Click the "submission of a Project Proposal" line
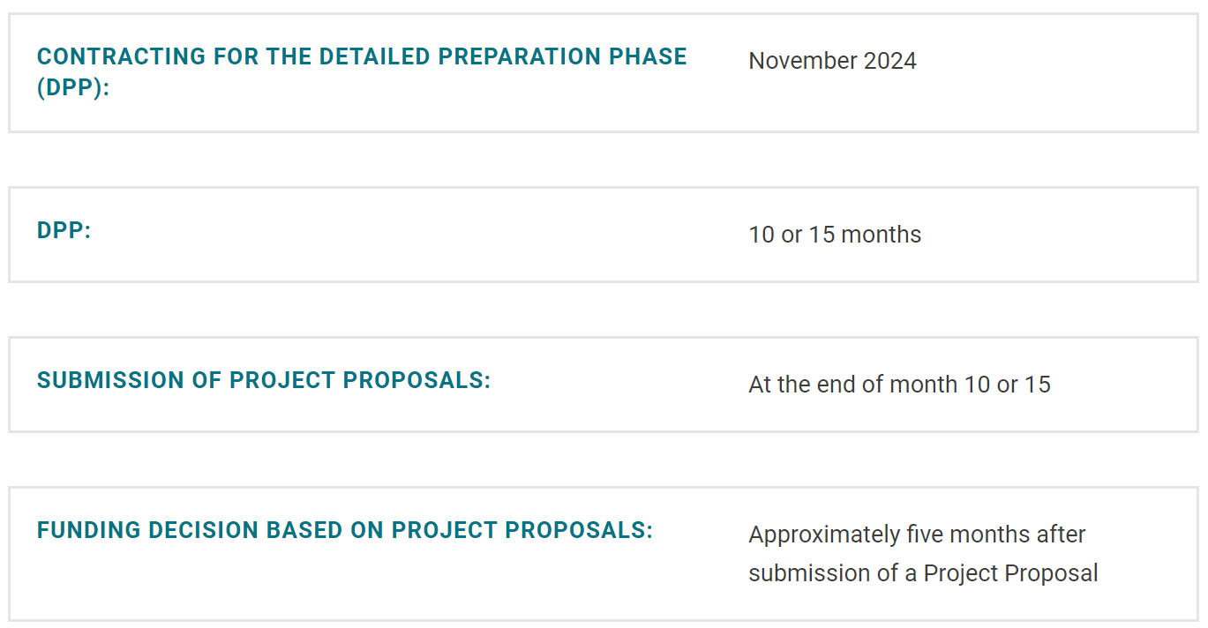 (x=923, y=573)
